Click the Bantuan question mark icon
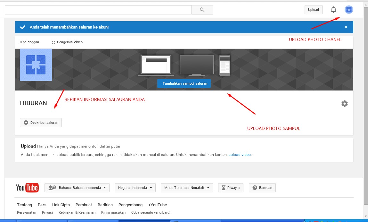Image resolution: width=368 pixels, height=222 pixels. coord(255,188)
